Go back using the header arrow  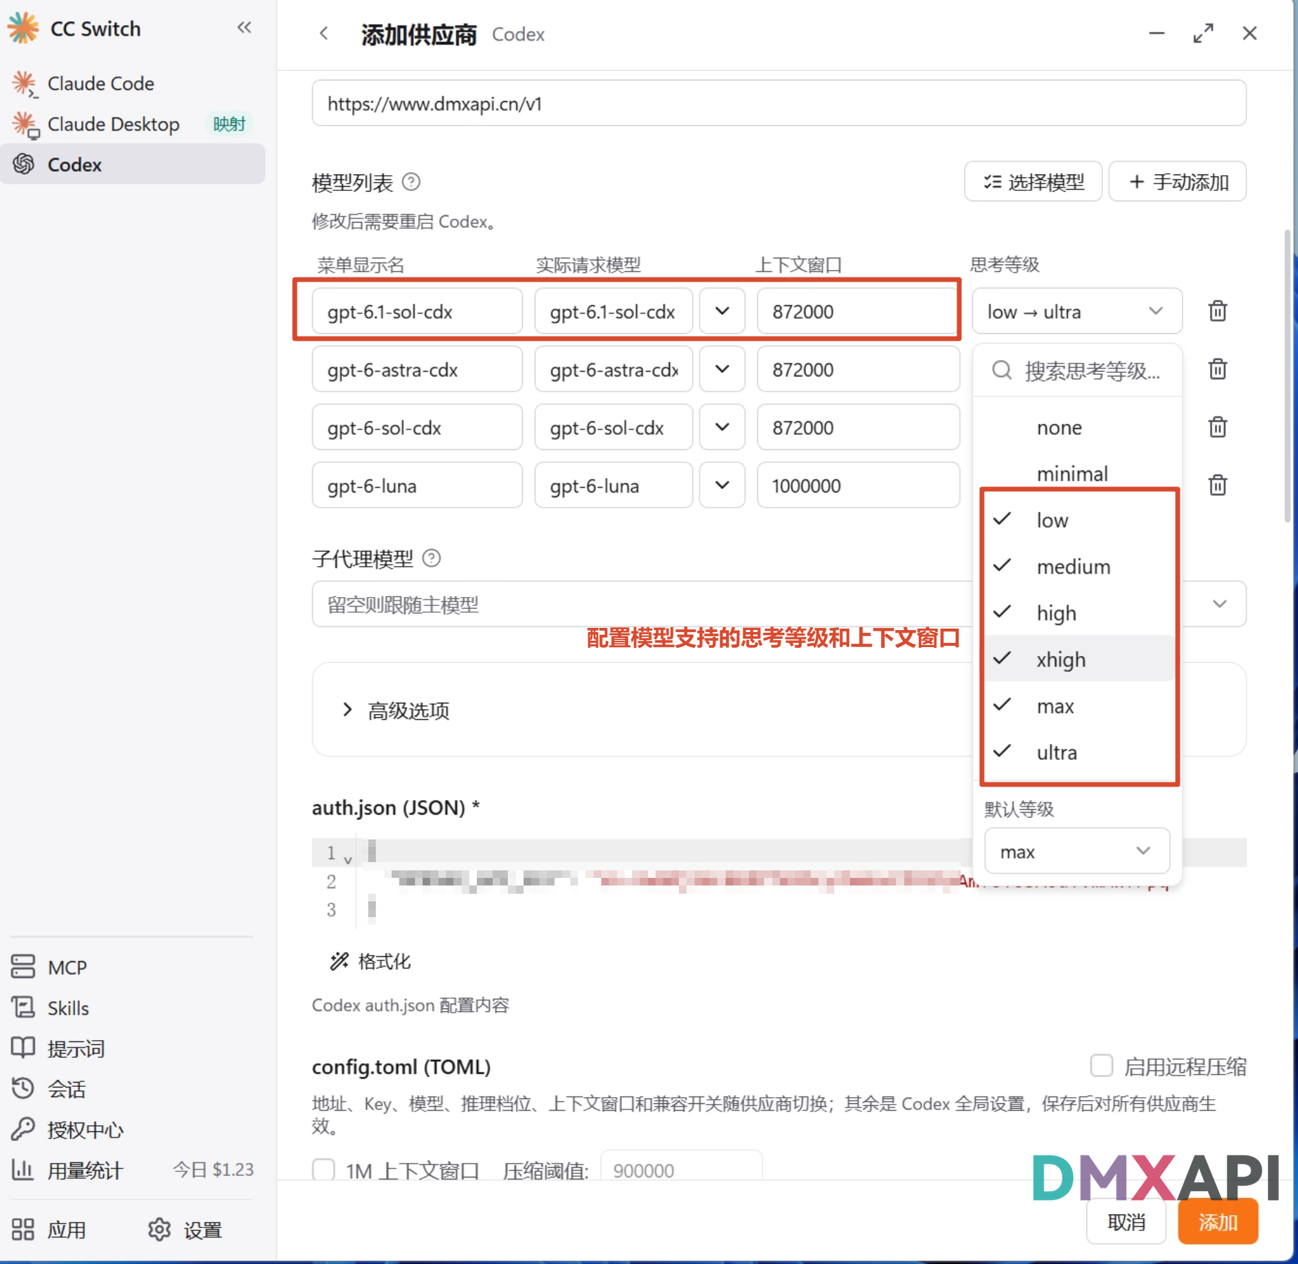tap(324, 33)
